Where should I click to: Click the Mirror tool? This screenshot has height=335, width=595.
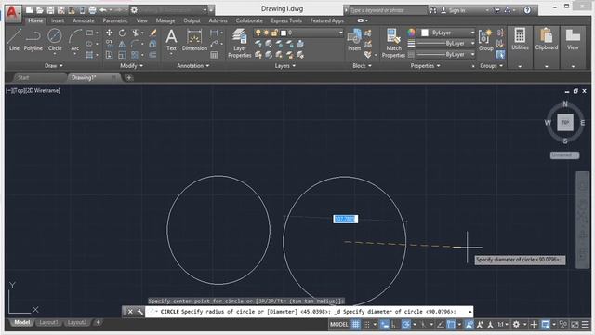122,44
